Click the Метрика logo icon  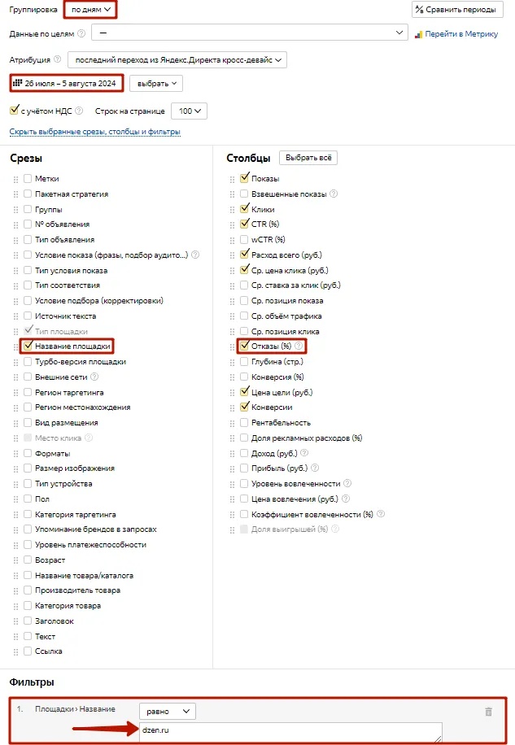pos(419,34)
